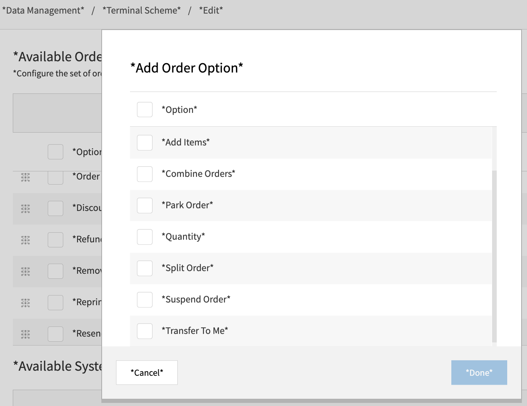This screenshot has width=527, height=406.
Task: Check the Add Items checkbox
Action: 144,142
